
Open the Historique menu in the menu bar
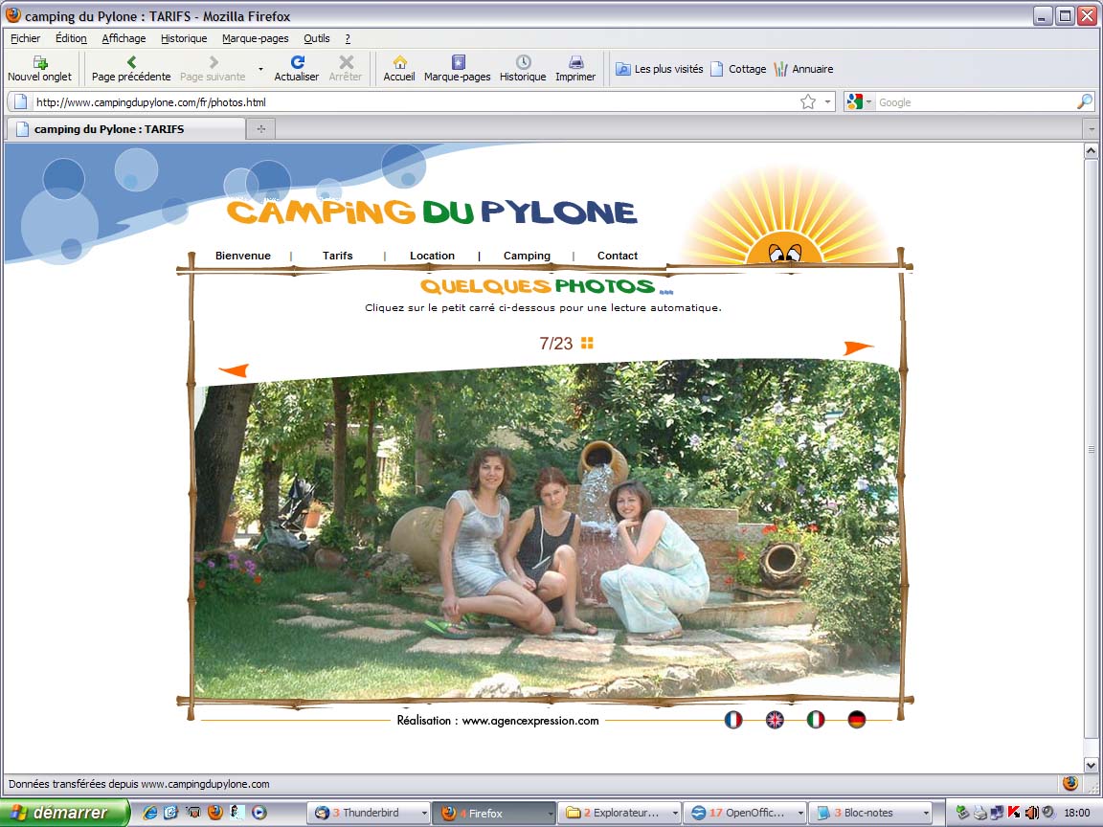coord(184,38)
